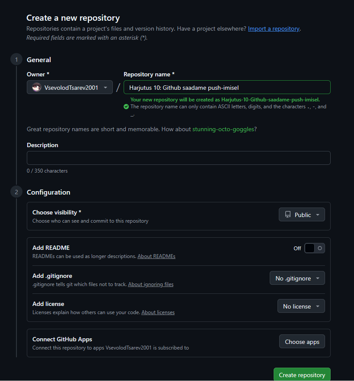Click the repository icon in visibility button
Screen dimensions: 354x381
coord(288,215)
